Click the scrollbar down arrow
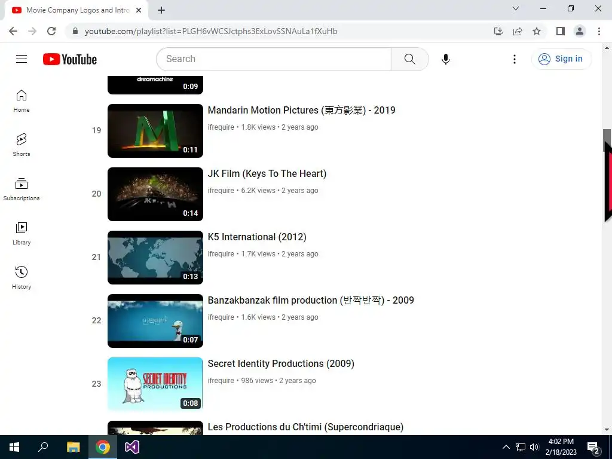 coord(607,430)
